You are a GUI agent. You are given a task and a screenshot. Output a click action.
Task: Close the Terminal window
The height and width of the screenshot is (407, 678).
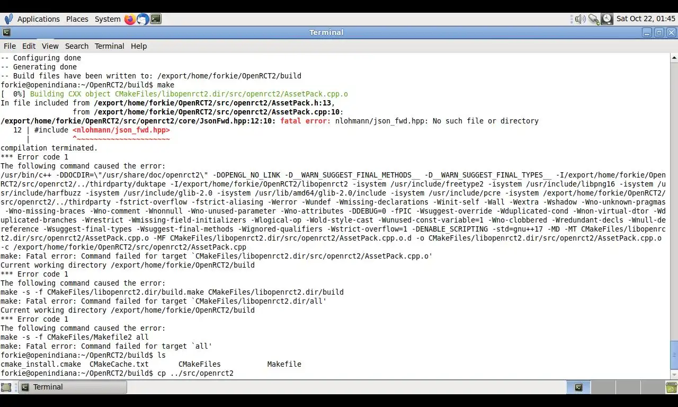[671, 32]
